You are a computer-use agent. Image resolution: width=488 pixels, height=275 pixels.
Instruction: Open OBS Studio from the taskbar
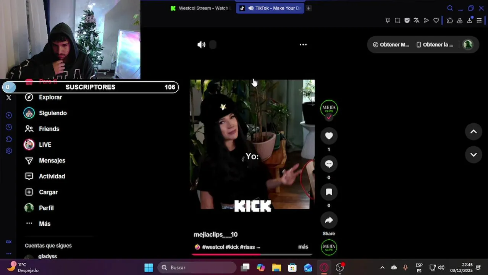point(340,268)
